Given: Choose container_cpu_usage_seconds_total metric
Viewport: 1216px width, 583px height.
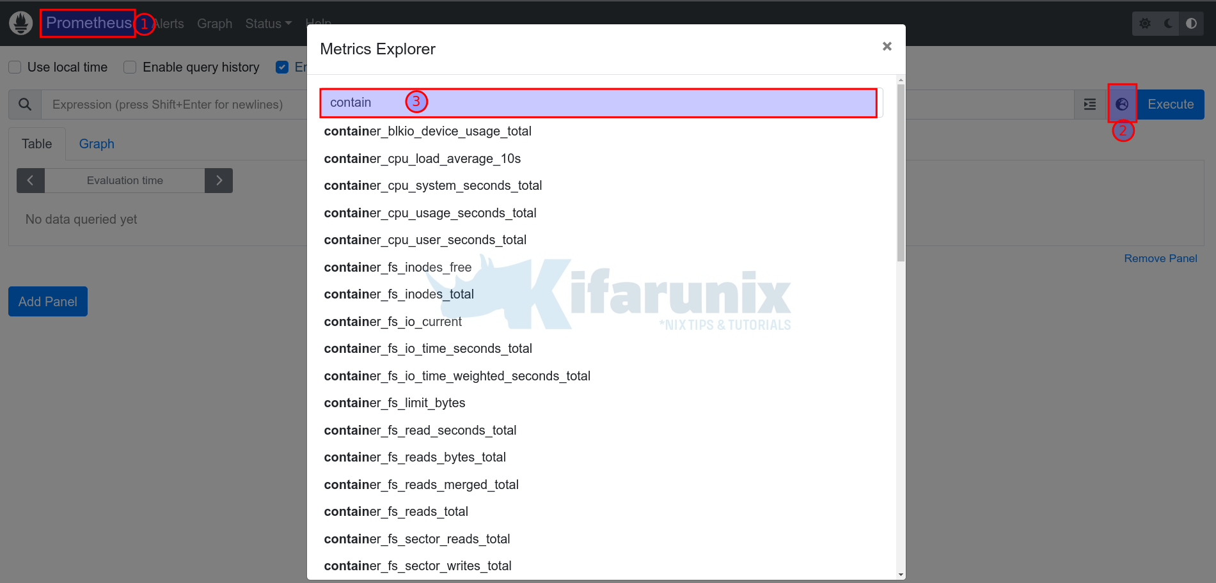Looking at the screenshot, I should point(430,213).
